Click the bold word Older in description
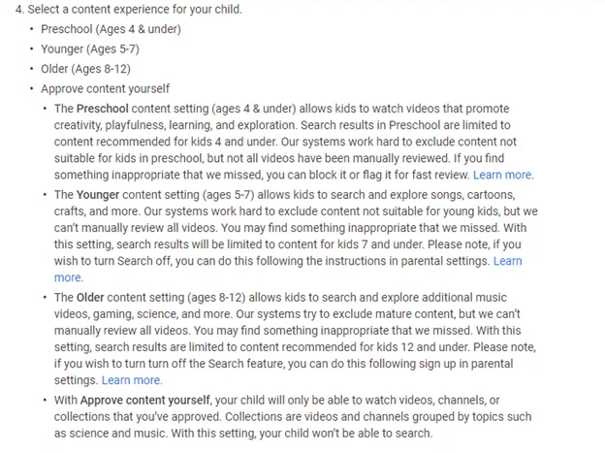 pos(90,298)
